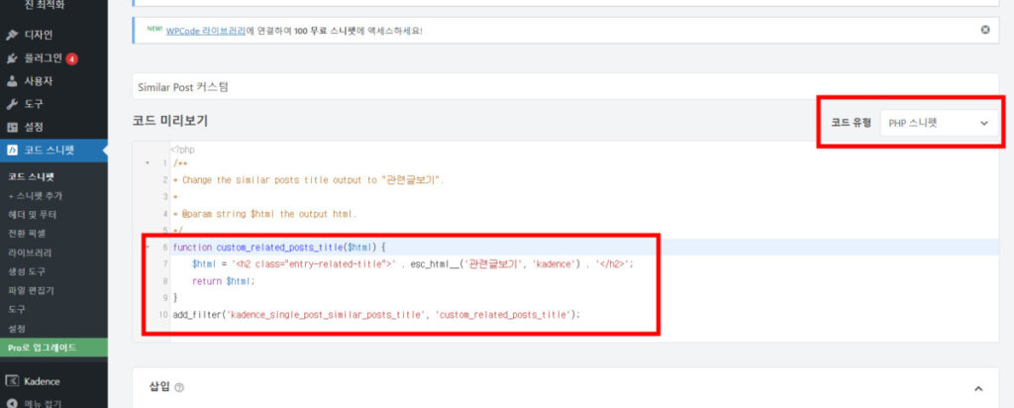
Task: Click the Similar Post 커스텀 title field
Action: click(x=564, y=86)
